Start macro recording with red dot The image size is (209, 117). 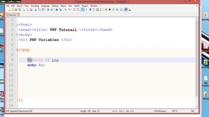pyautogui.click(x=106, y=10)
